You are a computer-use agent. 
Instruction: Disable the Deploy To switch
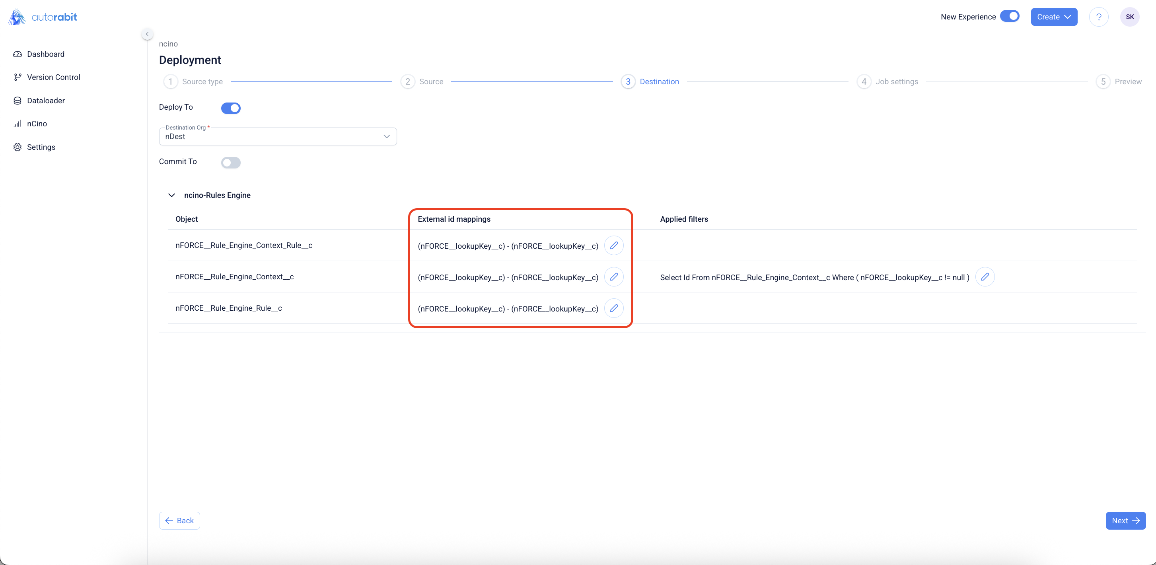click(x=231, y=108)
